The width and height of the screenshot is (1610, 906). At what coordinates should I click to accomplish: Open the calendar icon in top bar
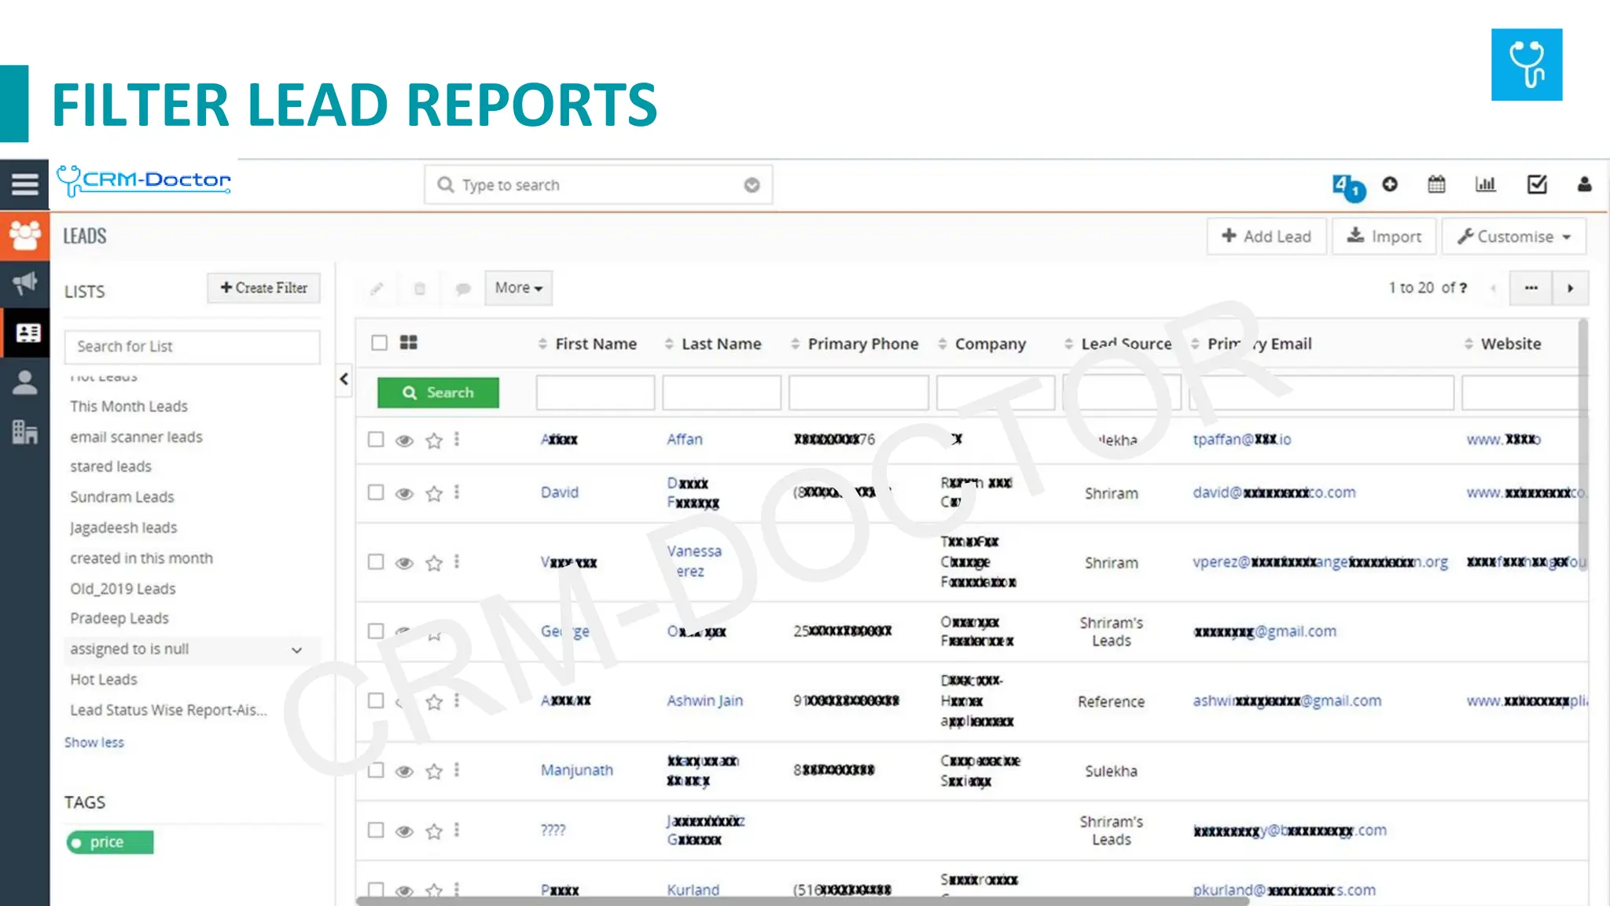[1436, 184]
